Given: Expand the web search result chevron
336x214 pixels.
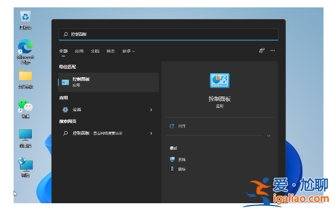Looking at the screenshot, I should click(x=151, y=133).
